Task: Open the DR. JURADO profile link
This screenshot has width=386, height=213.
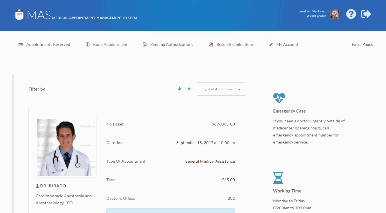Action: [53, 186]
